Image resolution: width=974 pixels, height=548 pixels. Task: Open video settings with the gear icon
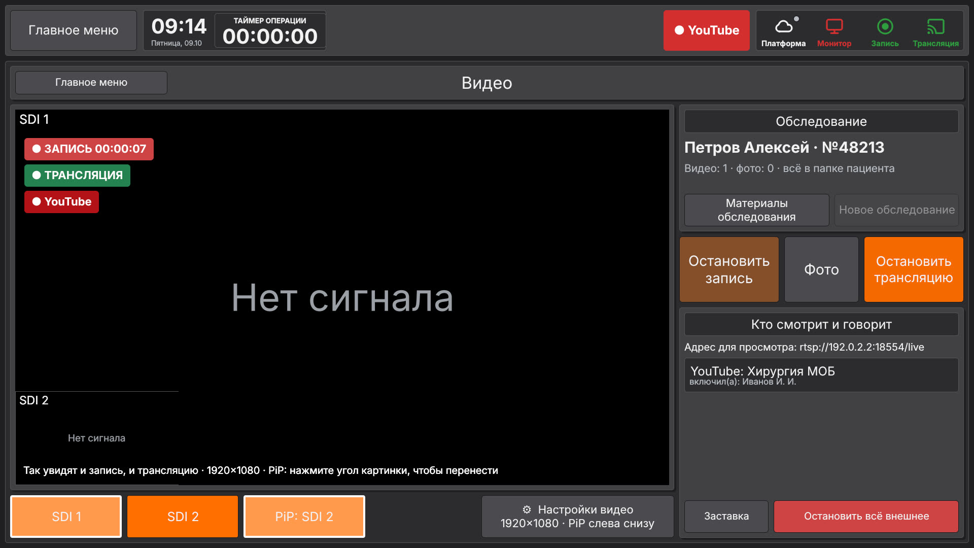click(x=527, y=509)
